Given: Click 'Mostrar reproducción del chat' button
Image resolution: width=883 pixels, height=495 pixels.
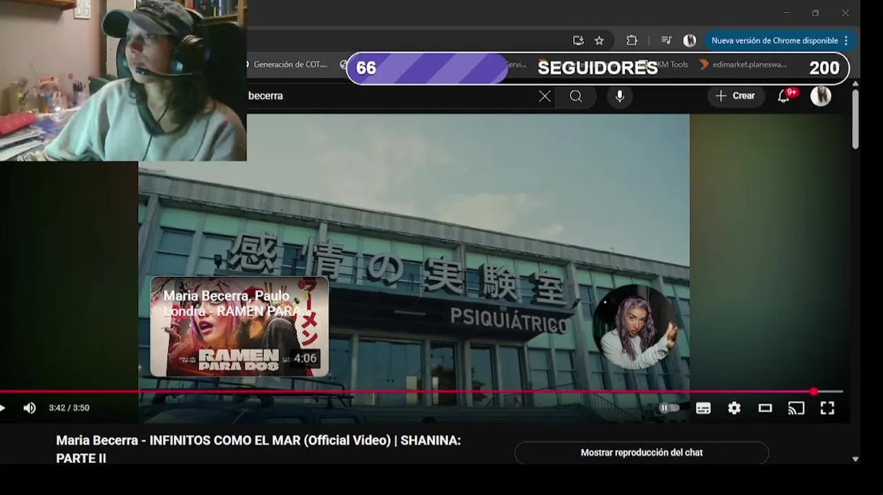Looking at the screenshot, I should coord(642,452).
